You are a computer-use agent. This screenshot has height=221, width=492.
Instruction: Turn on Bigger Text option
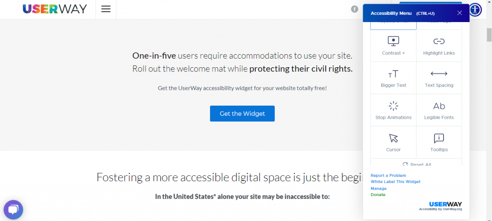click(393, 78)
